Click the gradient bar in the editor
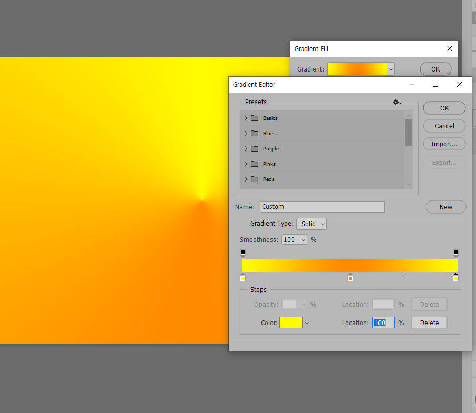The height and width of the screenshot is (413, 476). (349, 266)
